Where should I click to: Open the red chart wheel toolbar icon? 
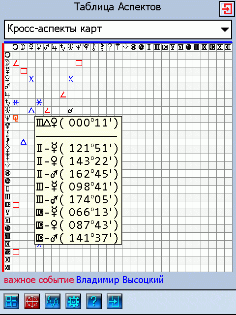coord(32,301)
